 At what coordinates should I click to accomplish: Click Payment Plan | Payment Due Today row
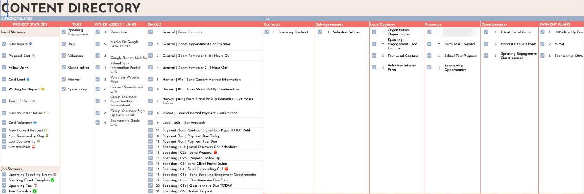click(190, 136)
